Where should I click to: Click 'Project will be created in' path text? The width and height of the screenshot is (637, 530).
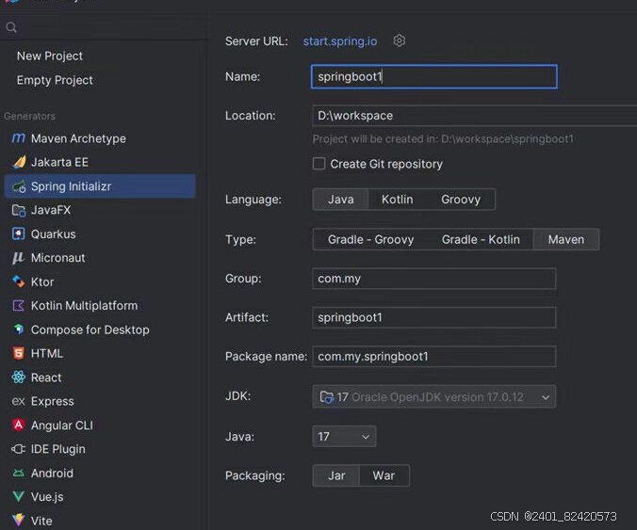coord(443,138)
